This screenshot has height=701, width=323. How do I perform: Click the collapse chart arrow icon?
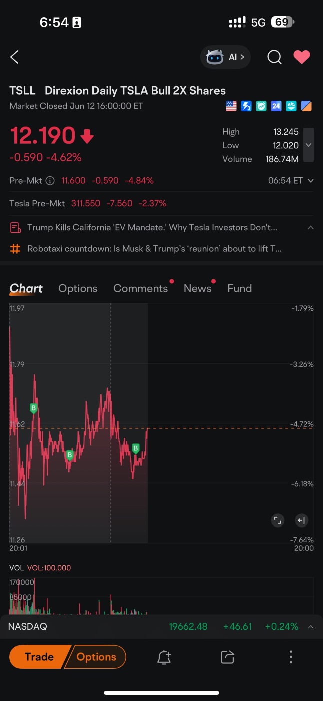(301, 520)
